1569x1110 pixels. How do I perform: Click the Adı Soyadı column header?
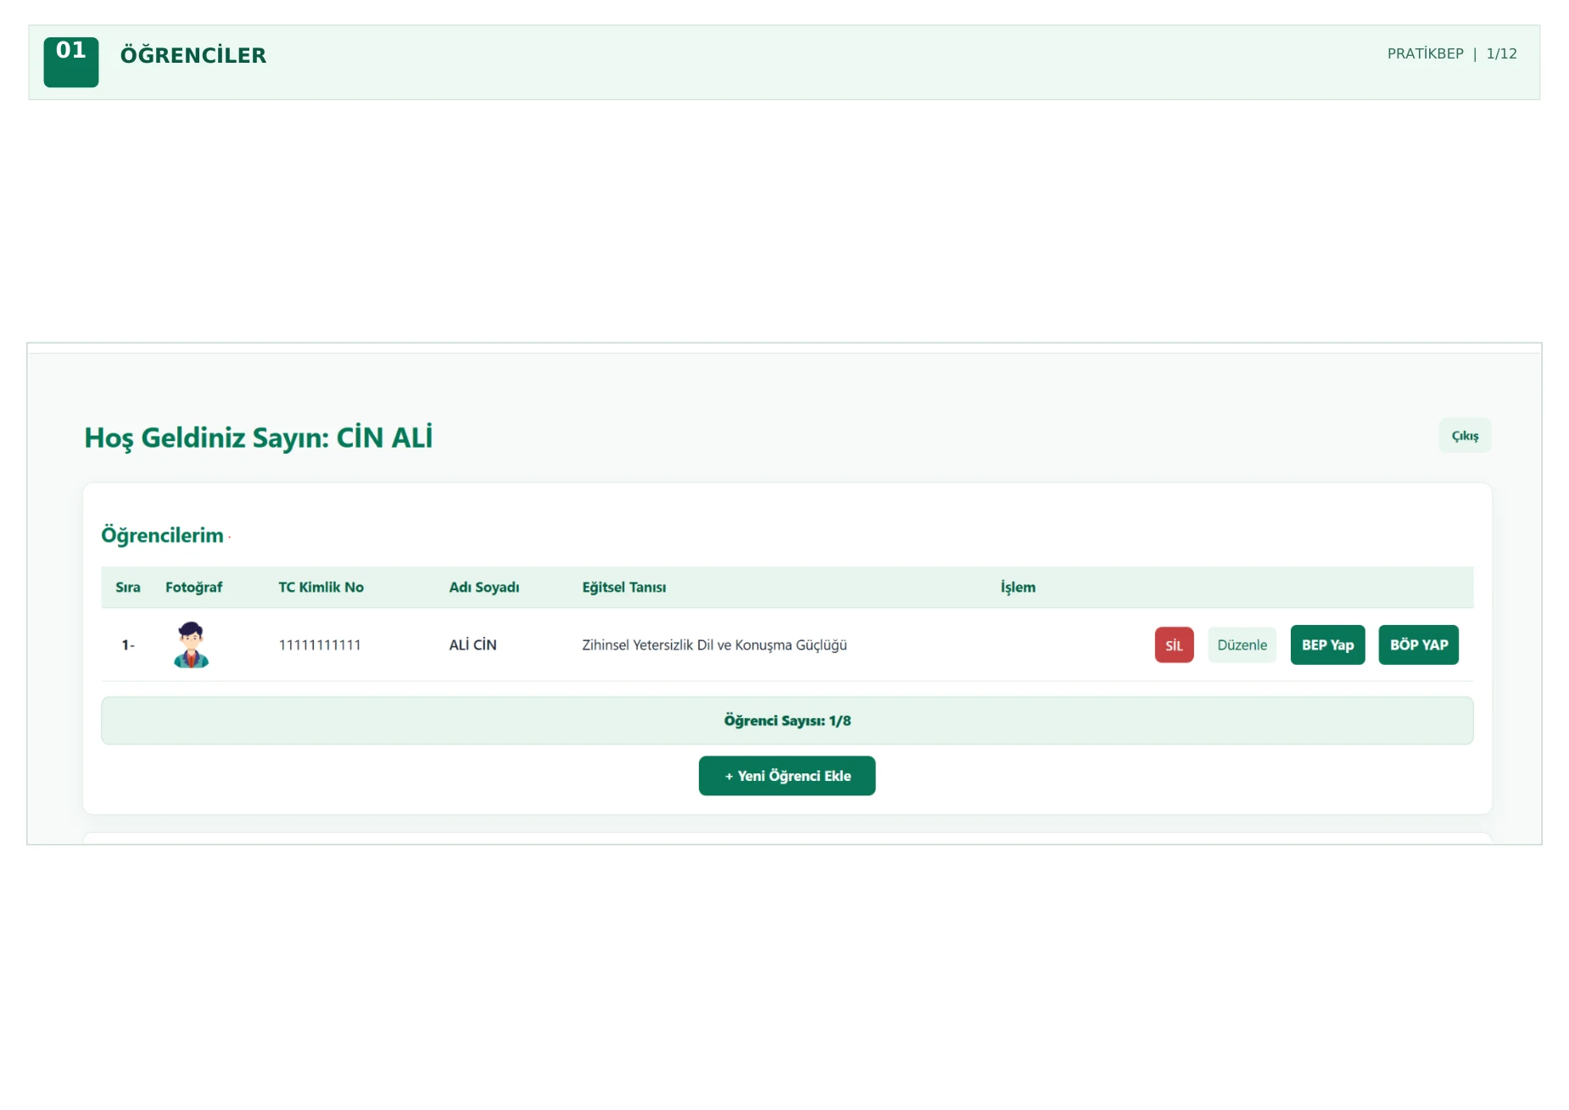[x=483, y=587]
